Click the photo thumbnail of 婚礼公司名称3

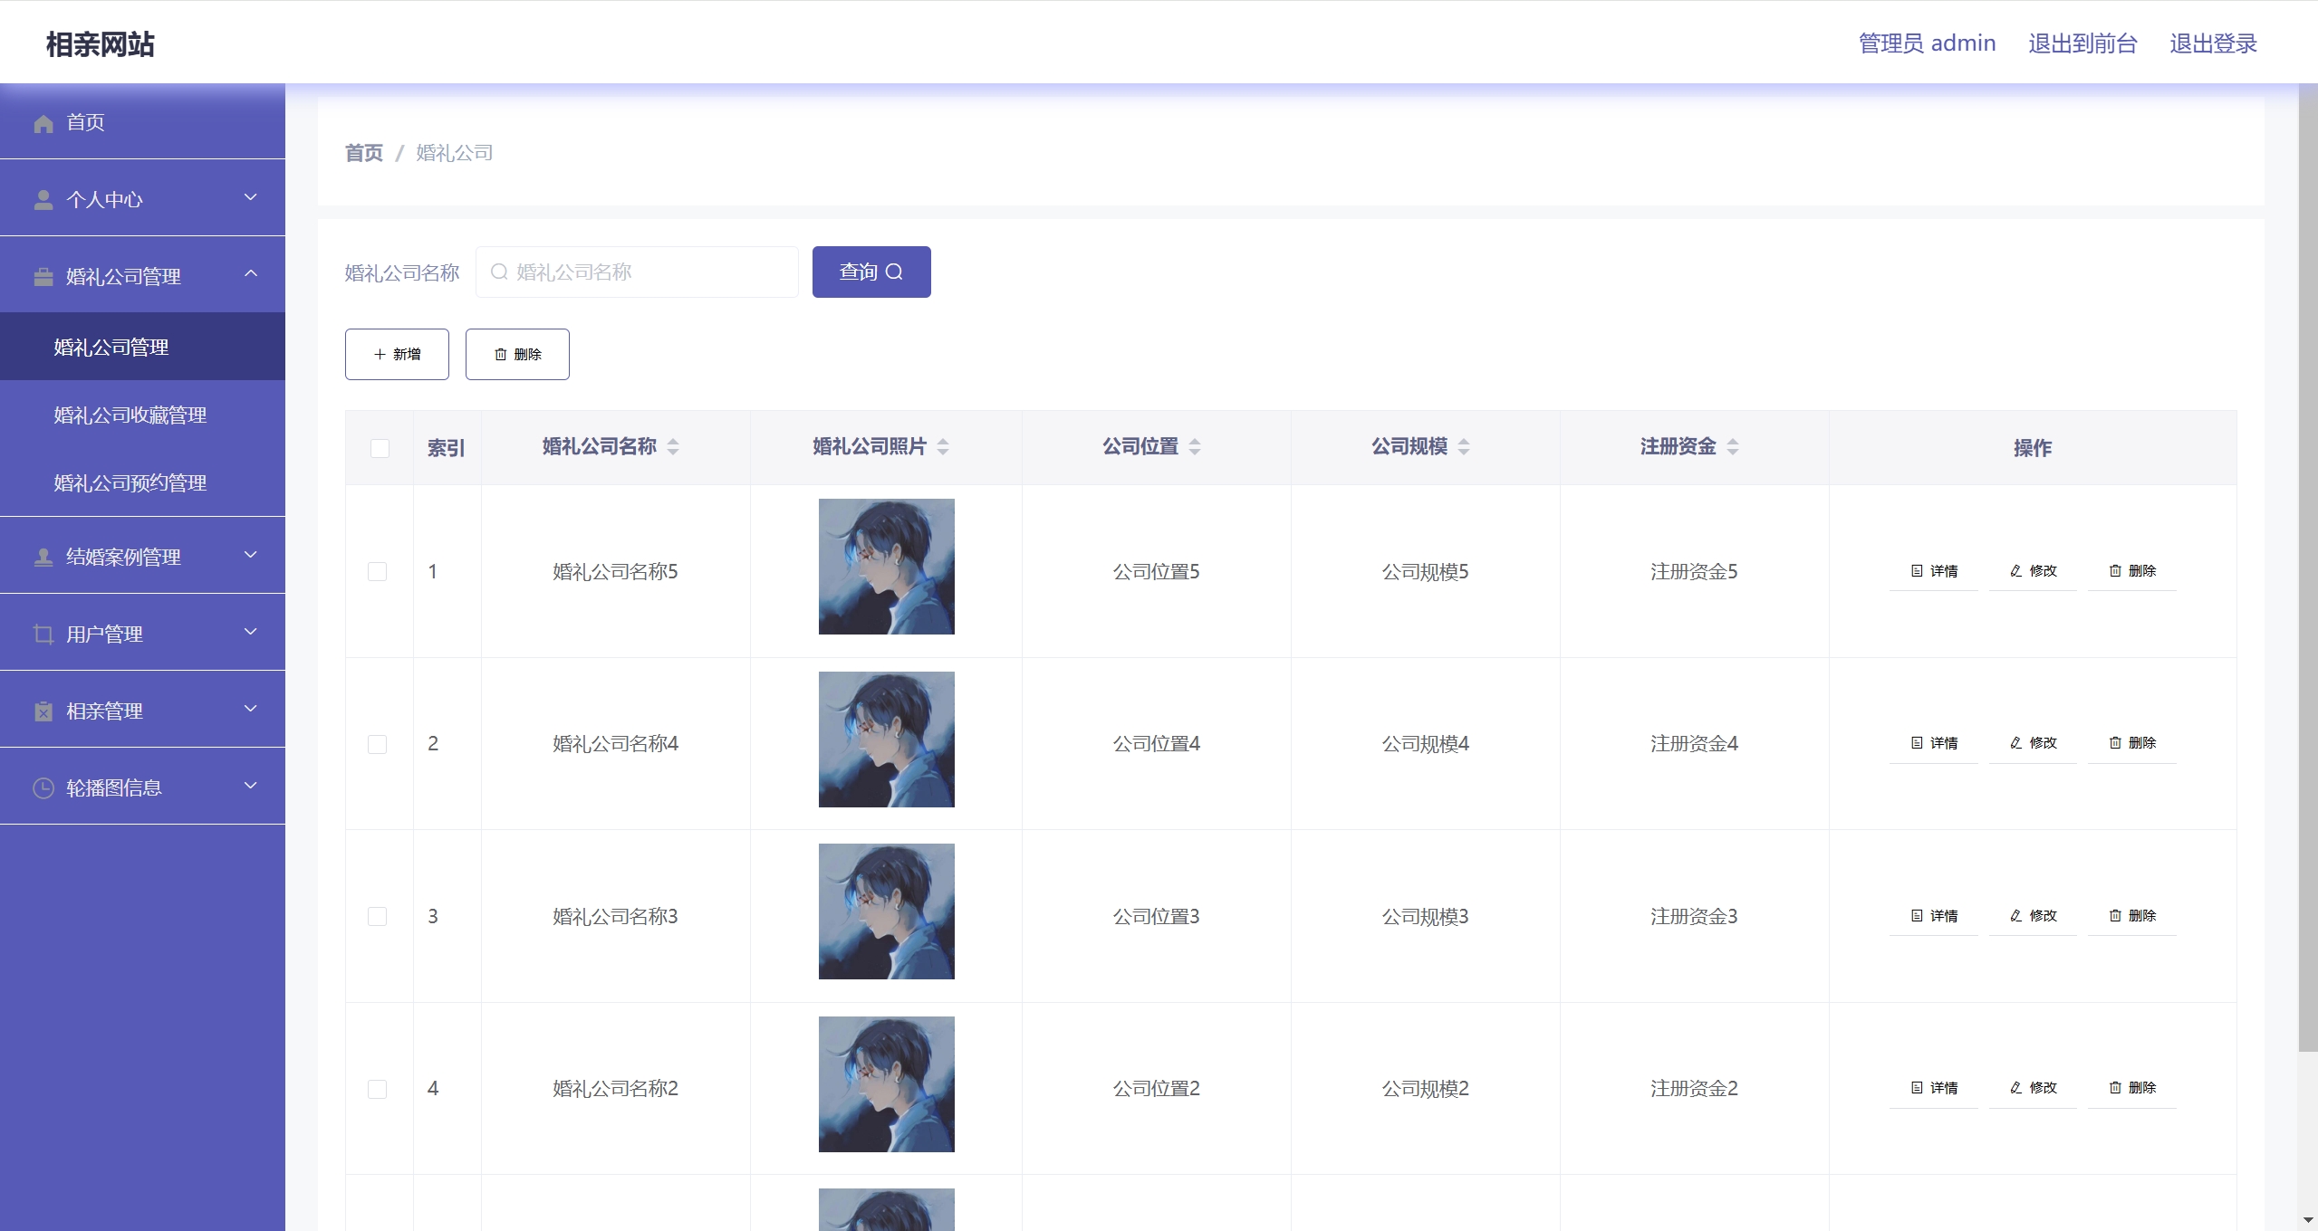point(887,911)
